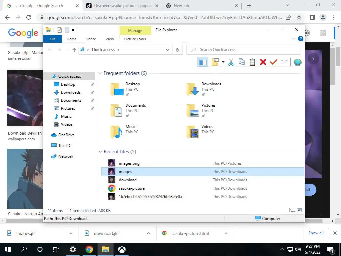Open Customize Quick Access Toolbar dropdown

tap(73, 30)
